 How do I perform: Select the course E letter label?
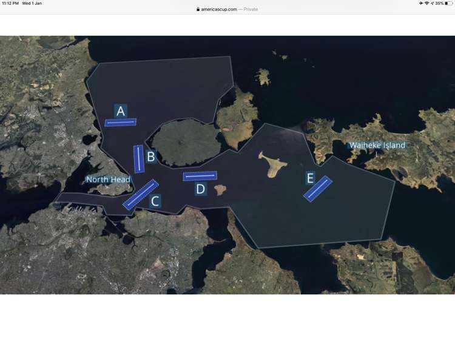311,178
